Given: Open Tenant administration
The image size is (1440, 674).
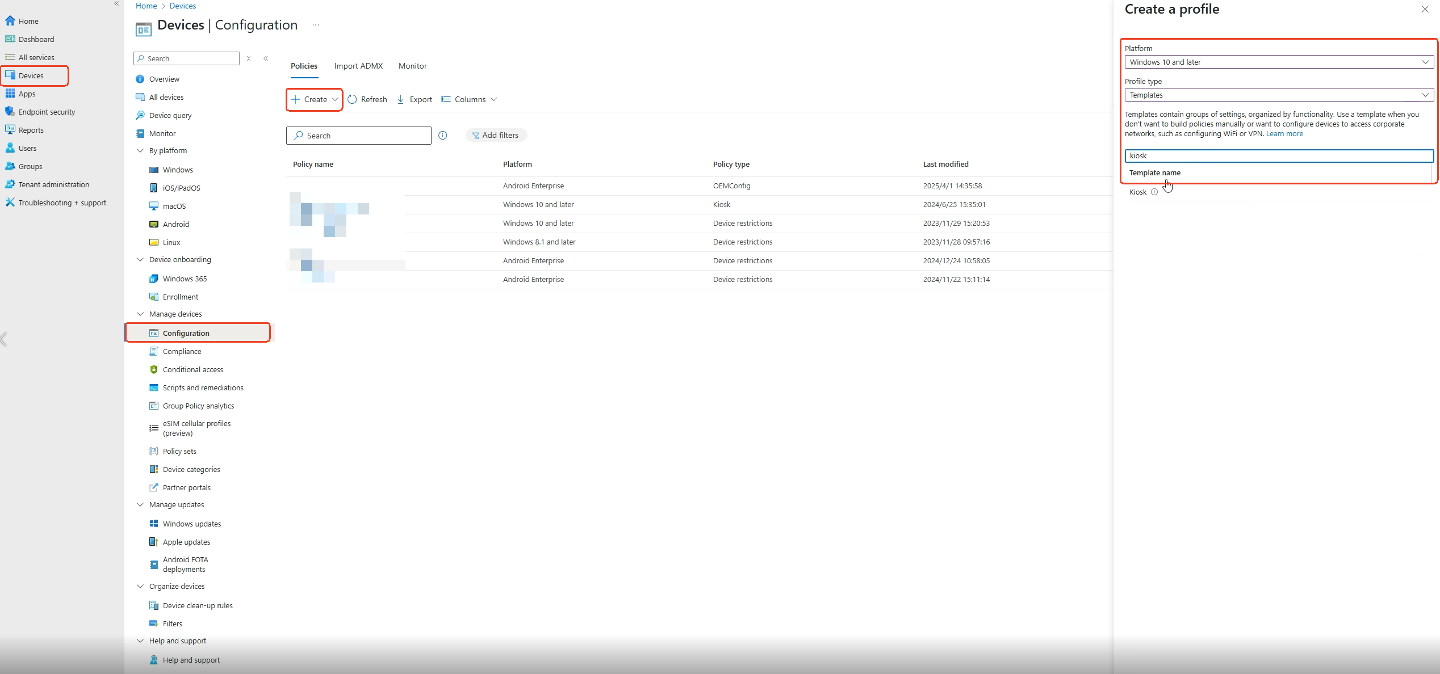Looking at the screenshot, I should click(53, 184).
